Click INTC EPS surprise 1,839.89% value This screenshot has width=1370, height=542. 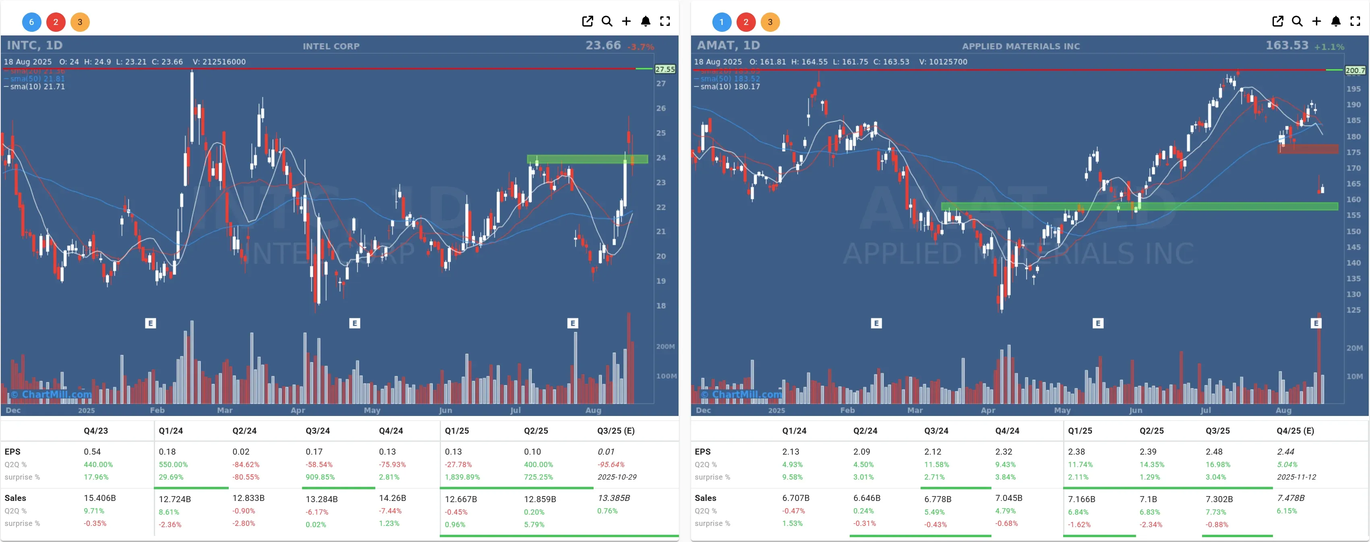pos(462,477)
